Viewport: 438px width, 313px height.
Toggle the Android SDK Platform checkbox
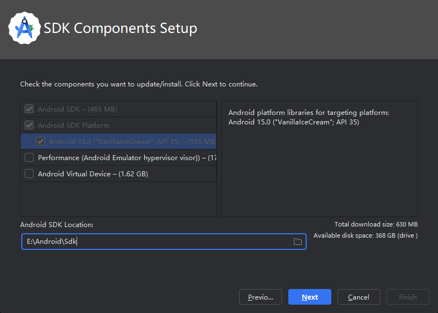click(30, 126)
